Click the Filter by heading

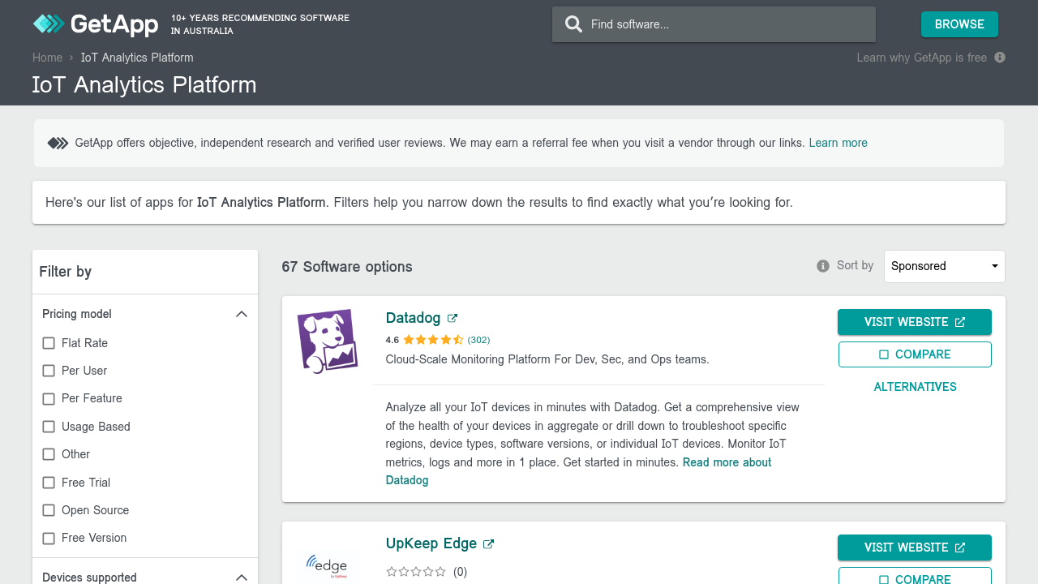pos(66,272)
